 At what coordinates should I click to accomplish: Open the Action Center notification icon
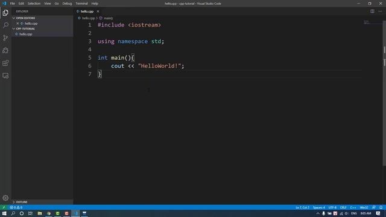point(378,213)
